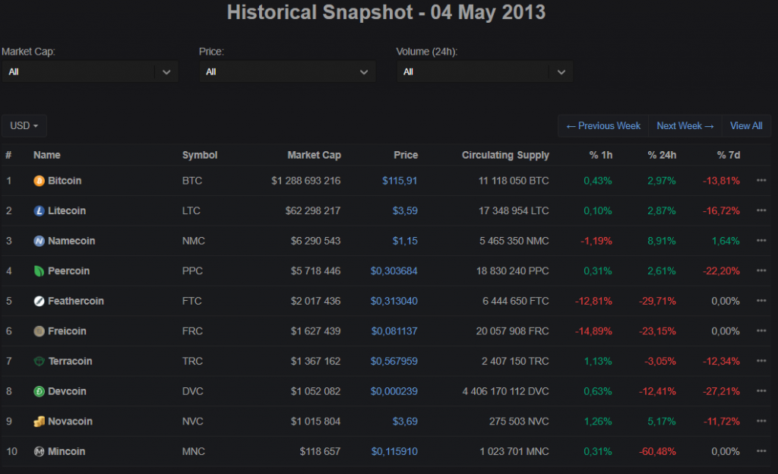Click the Feathercoin logo icon
Viewport: 778px width, 474px height.
coord(38,301)
